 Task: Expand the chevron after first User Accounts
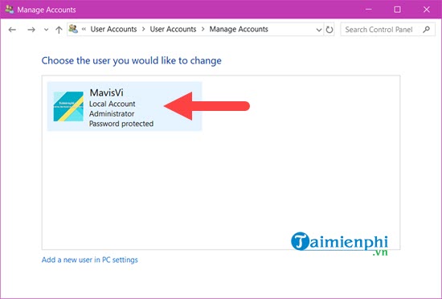pos(144,29)
